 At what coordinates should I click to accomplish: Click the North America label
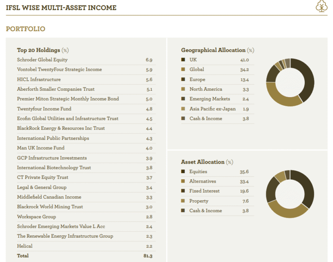206,89
